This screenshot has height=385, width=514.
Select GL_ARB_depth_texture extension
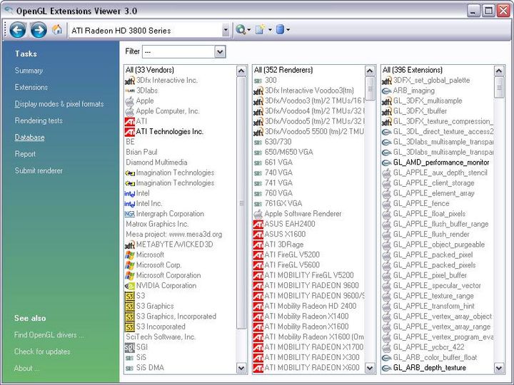coord(430,368)
